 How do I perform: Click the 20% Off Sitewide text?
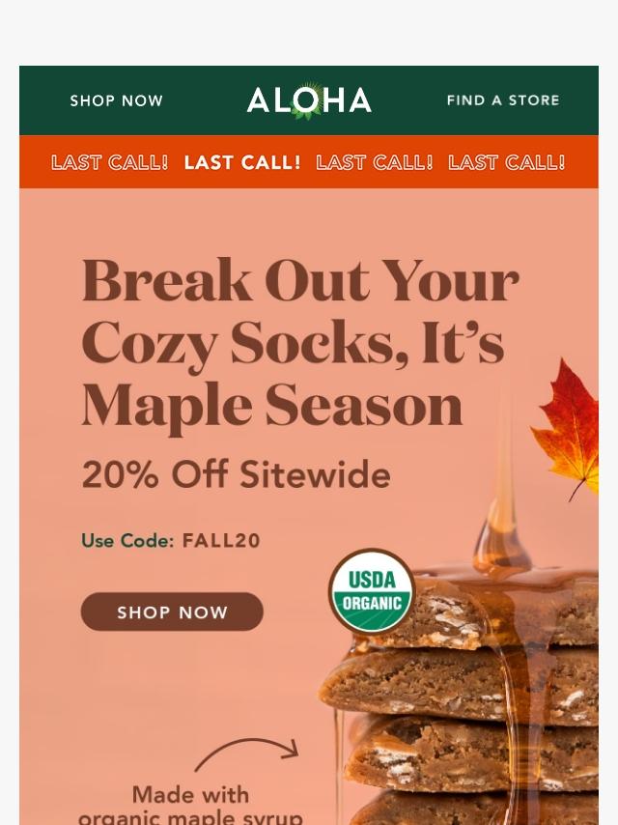237,474
